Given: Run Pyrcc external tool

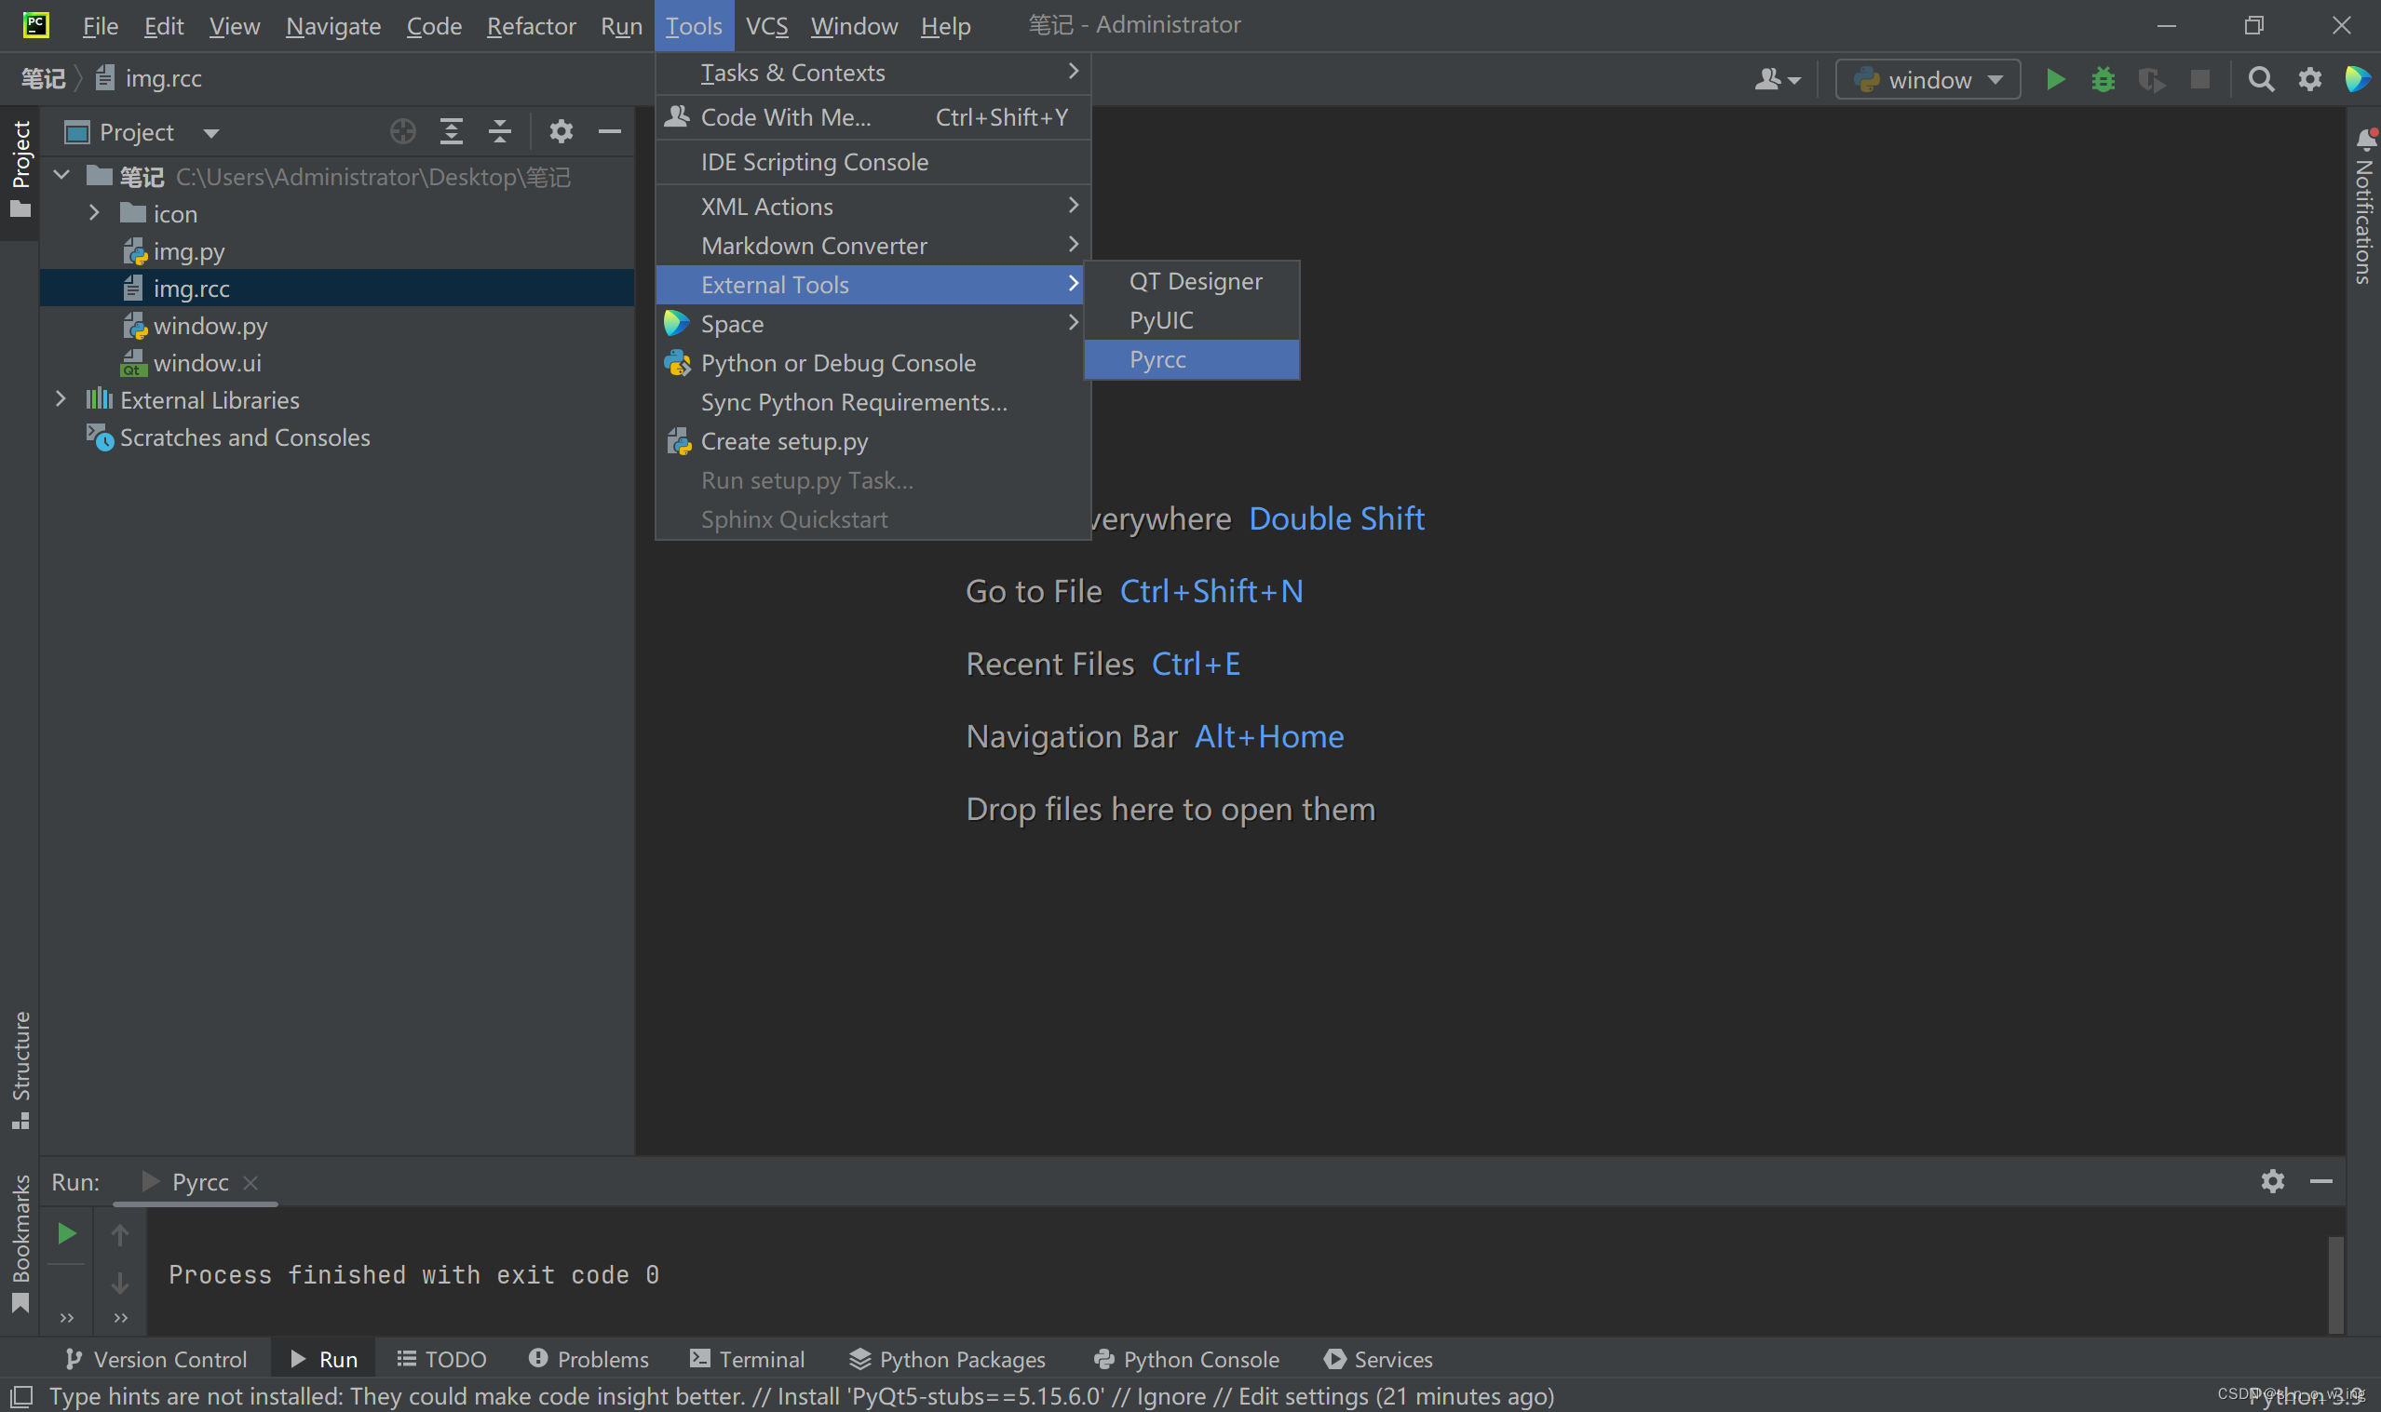Looking at the screenshot, I should 1192,358.
